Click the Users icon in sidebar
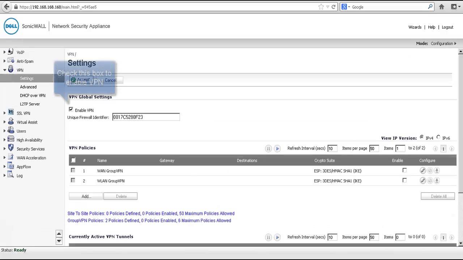This screenshot has height=260, width=463. [x=10, y=131]
